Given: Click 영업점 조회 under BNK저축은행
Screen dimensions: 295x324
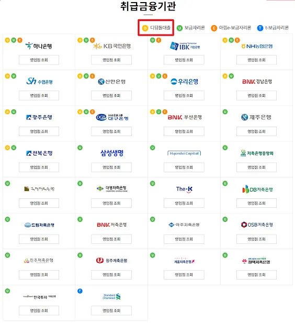Looking at the screenshot, I should [x=111, y=239].
